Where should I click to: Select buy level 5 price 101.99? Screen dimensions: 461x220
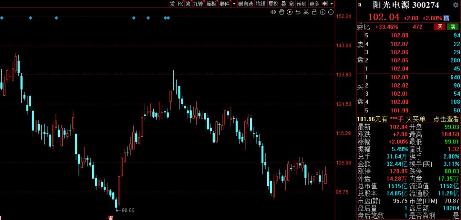click(x=399, y=110)
